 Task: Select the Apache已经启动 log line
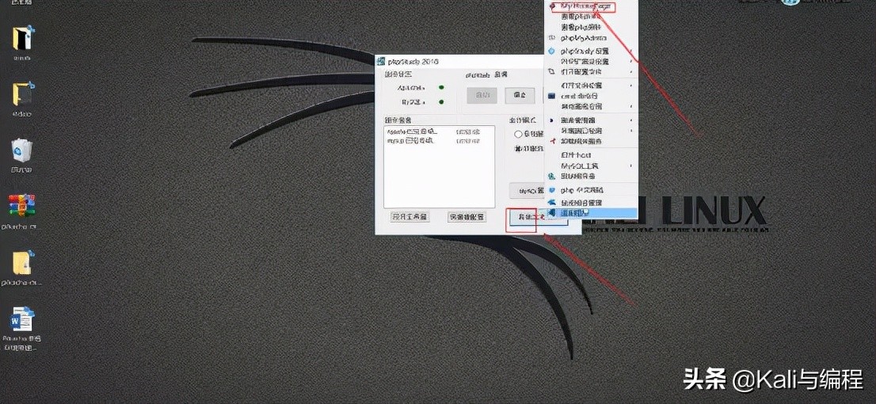pos(433,132)
